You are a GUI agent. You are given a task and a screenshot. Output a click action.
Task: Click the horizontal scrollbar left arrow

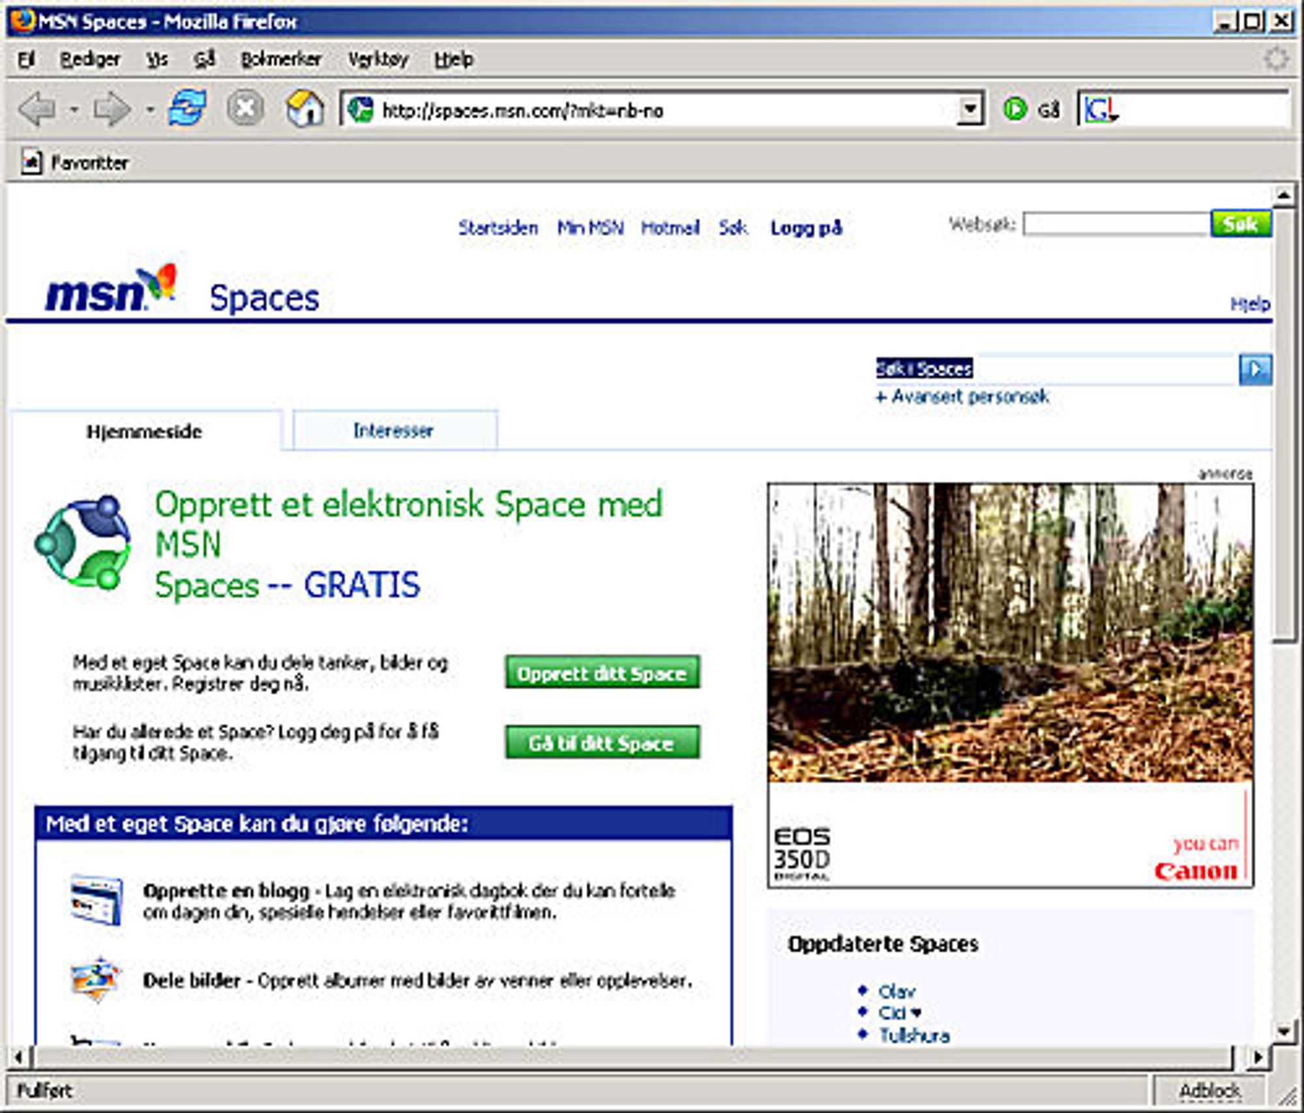coord(19,1057)
